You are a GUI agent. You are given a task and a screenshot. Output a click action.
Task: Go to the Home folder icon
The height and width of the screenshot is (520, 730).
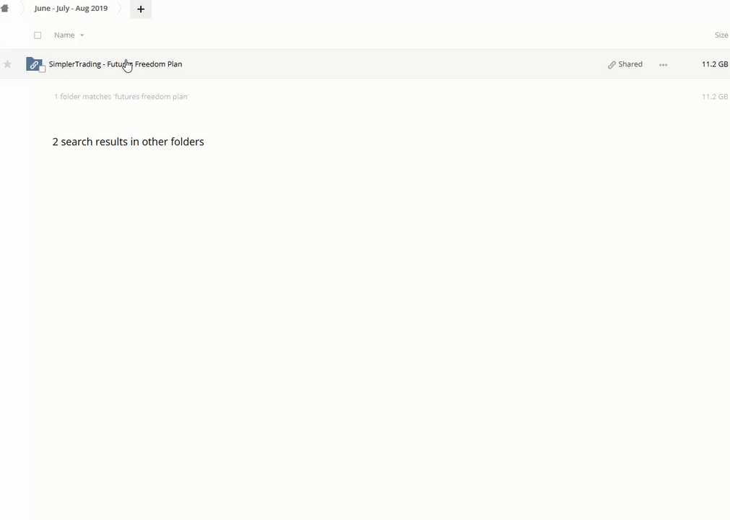(x=4, y=9)
